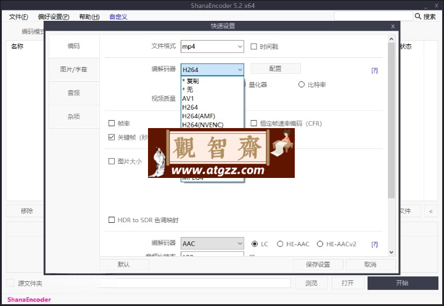Close the 快速设置 dialog

(393, 26)
